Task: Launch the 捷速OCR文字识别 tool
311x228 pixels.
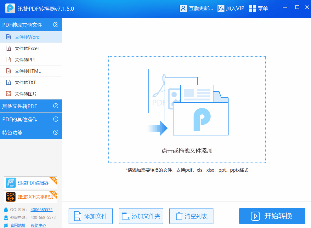Action: (31, 197)
